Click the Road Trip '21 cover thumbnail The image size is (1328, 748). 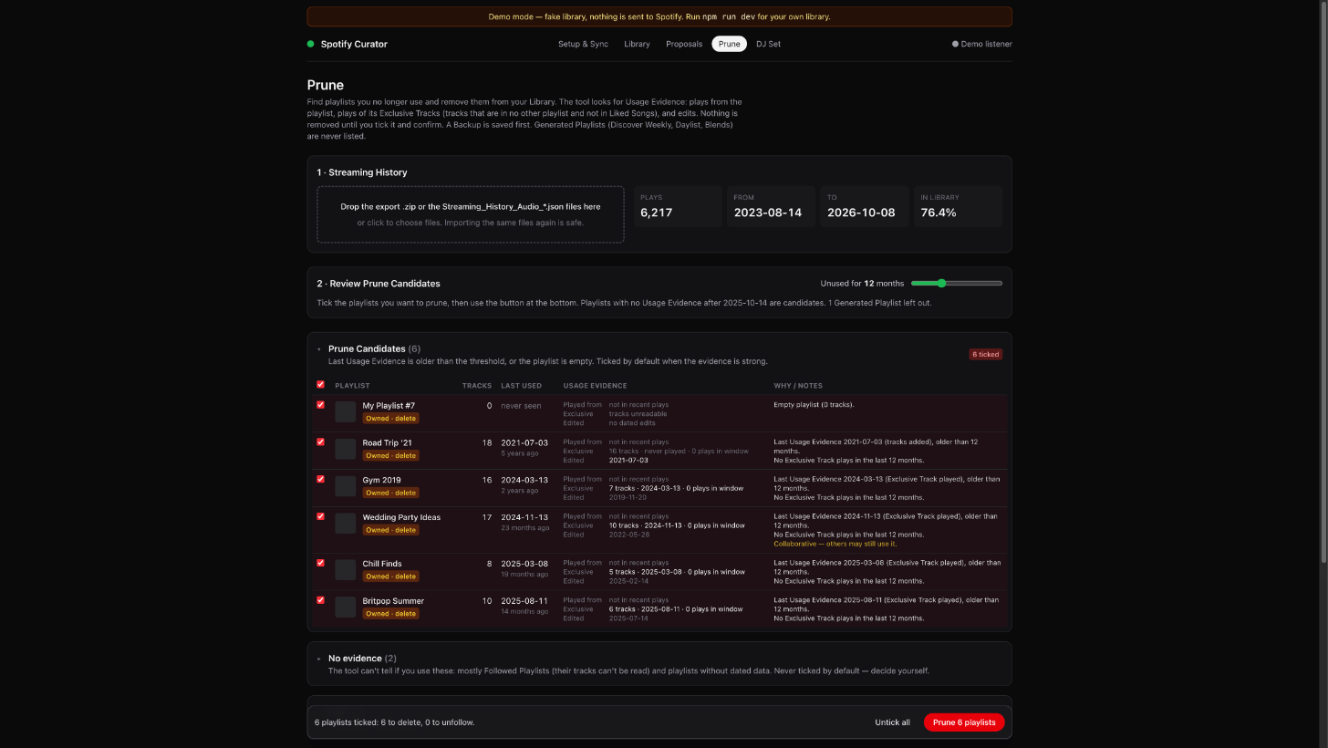click(345, 449)
